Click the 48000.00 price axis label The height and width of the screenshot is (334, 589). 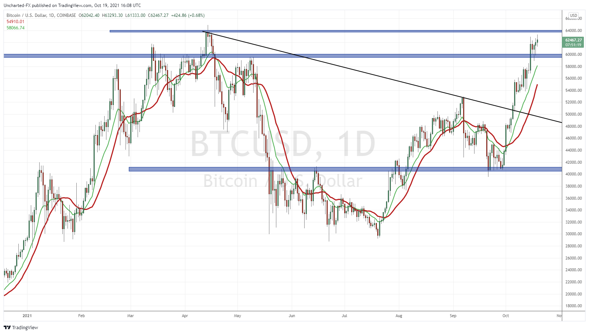coord(574,126)
